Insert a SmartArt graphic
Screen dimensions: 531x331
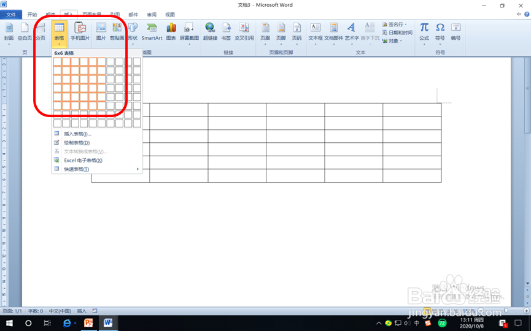(152, 31)
